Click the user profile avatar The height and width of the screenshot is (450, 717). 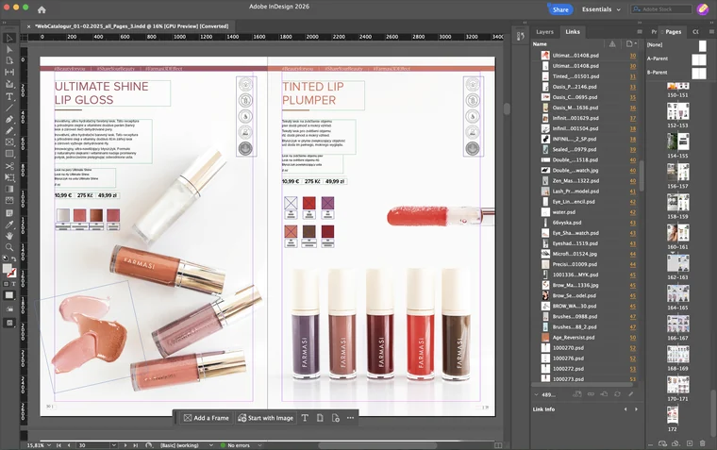pyautogui.click(x=702, y=9)
